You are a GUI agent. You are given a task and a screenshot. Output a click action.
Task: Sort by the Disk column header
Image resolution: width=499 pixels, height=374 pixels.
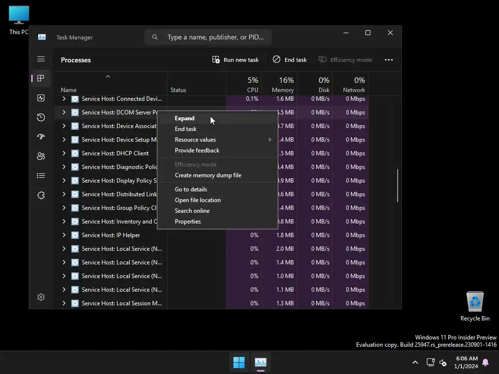(x=315, y=84)
